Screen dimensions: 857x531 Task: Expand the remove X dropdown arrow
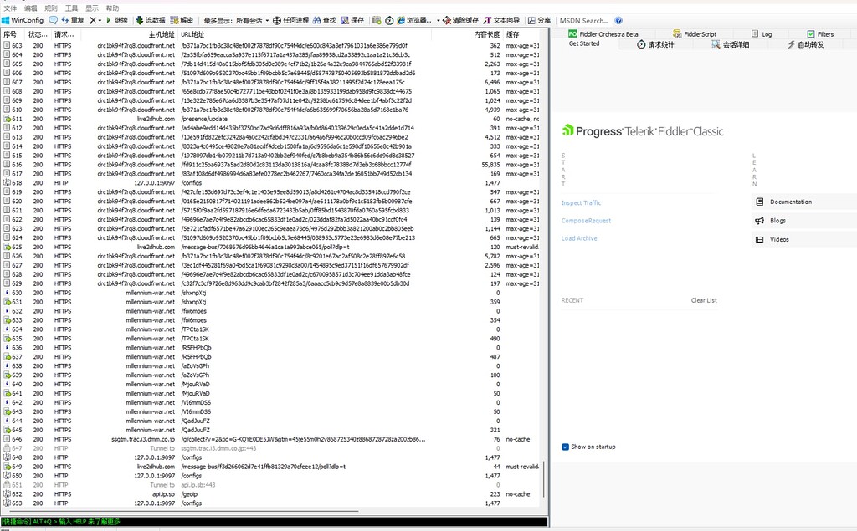(100, 20)
